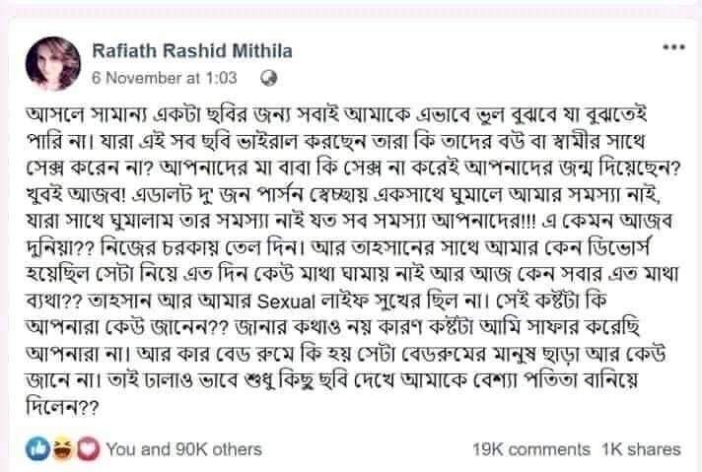Open the "1K shares" list

[641, 448]
